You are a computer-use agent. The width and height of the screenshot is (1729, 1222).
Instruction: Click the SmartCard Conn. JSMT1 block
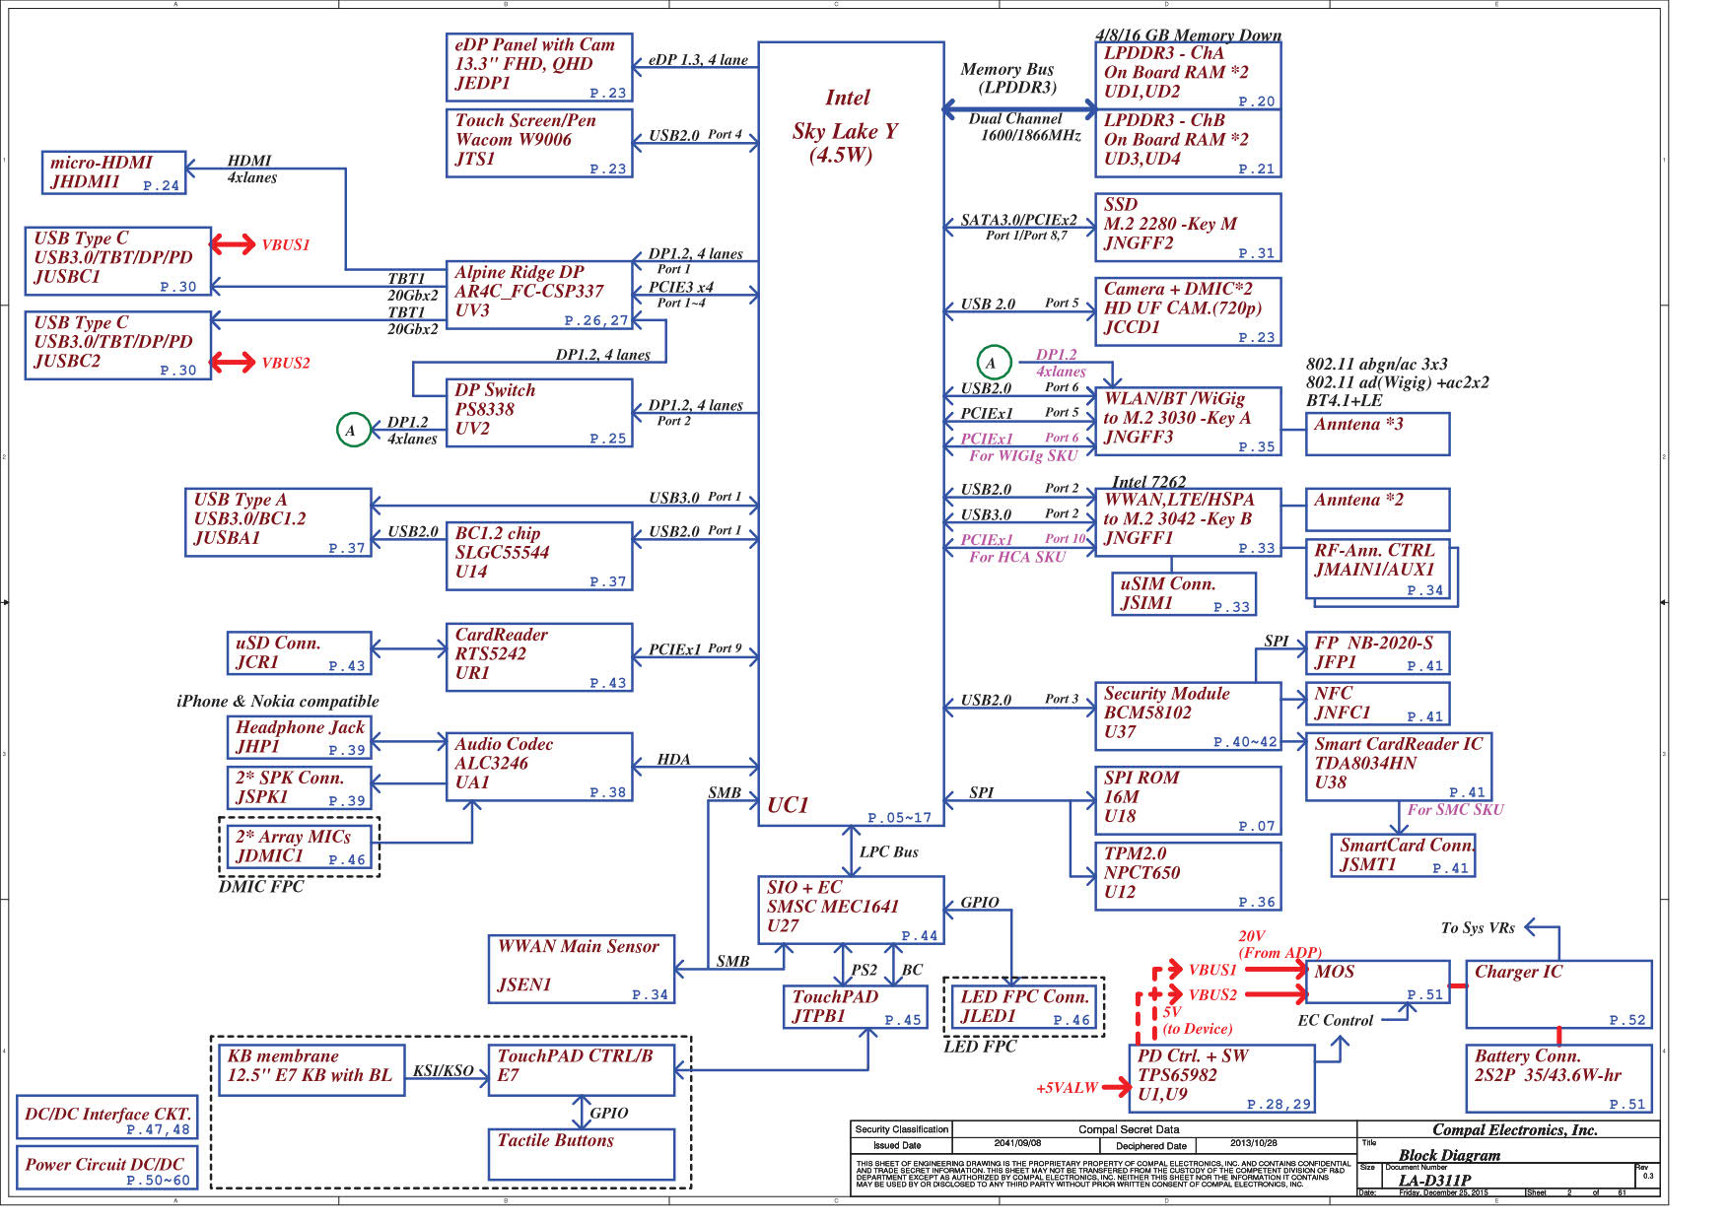(1403, 855)
